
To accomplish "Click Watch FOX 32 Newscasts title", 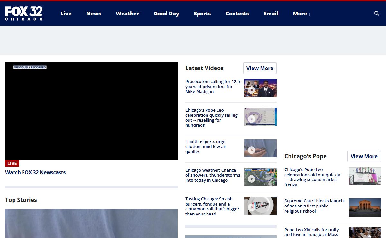I will click(35, 172).
